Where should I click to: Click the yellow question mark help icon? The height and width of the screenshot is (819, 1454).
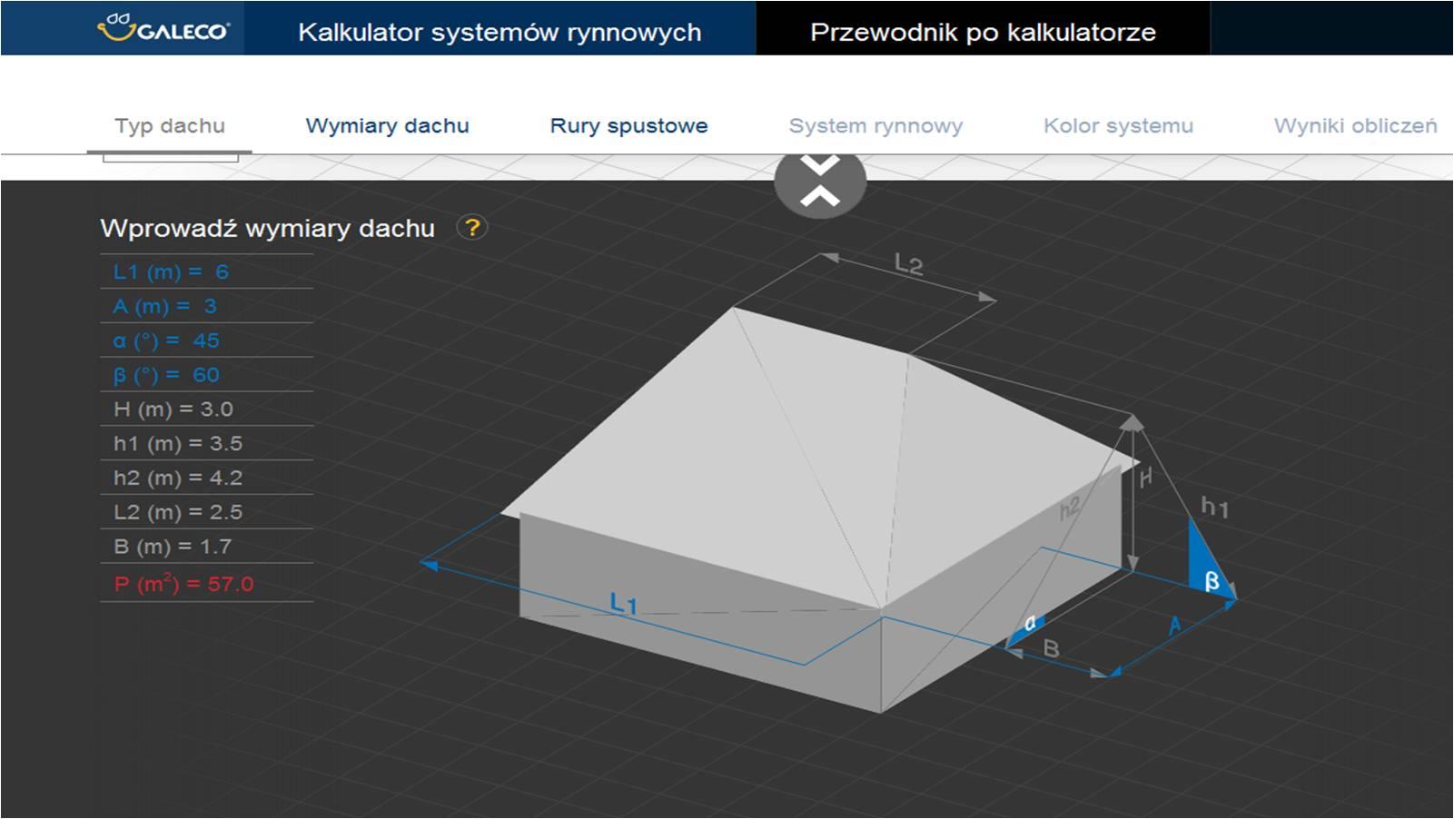coord(471,227)
